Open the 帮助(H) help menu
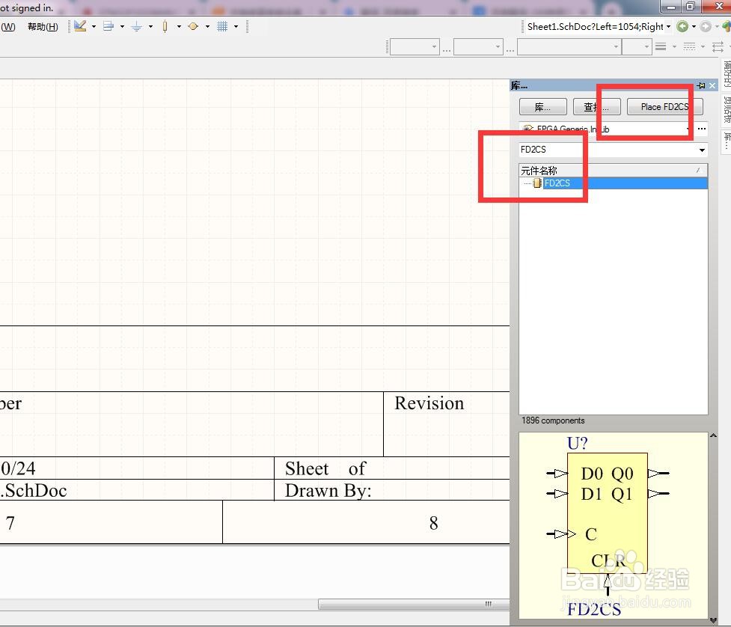The image size is (731, 627). (43, 27)
